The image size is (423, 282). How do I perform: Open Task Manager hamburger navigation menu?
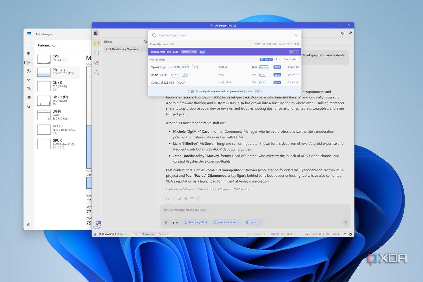29,45
